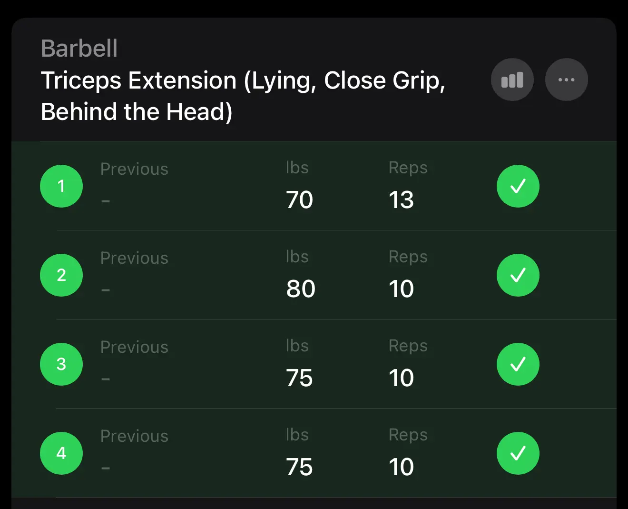Edit the lbs weight in set 4
This screenshot has height=509, width=628.
pyautogui.click(x=300, y=467)
